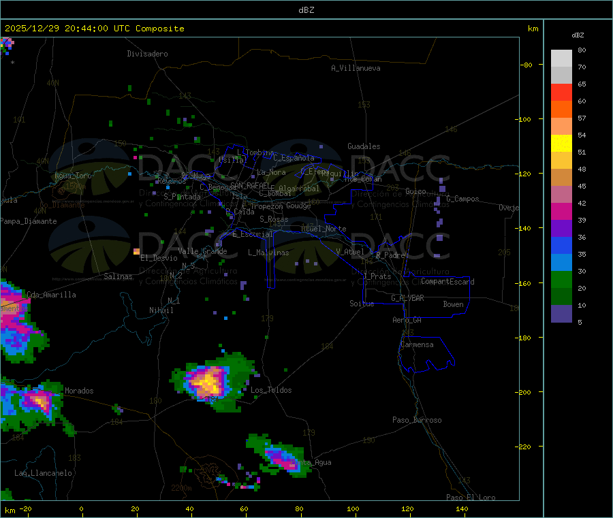
Task: Click the Divisadero map label
Action: (x=147, y=54)
